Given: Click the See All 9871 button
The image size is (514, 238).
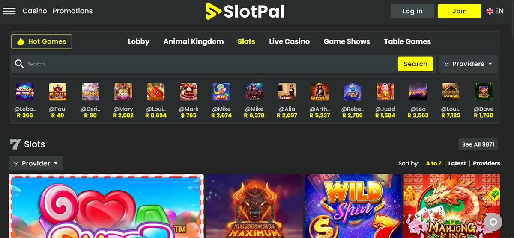Looking at the screenshot, I should [x=478, y=144].
